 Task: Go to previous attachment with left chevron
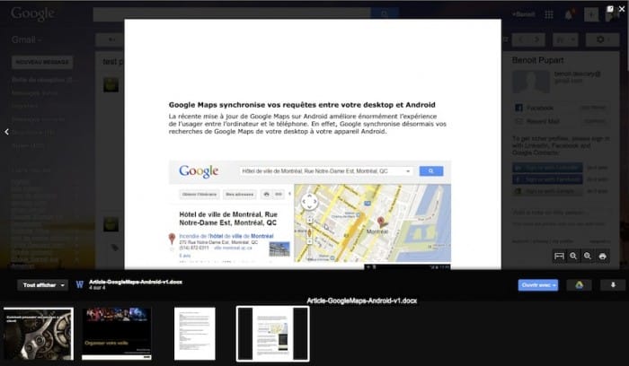click(x=7, y=132)
